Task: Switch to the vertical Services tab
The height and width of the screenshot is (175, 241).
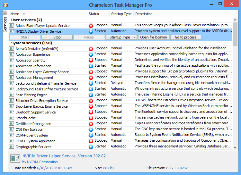Action: 5,24
